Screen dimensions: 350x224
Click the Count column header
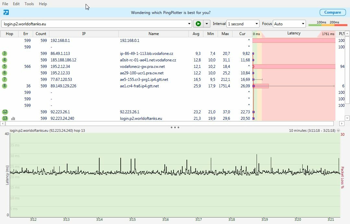click(41, 34)
